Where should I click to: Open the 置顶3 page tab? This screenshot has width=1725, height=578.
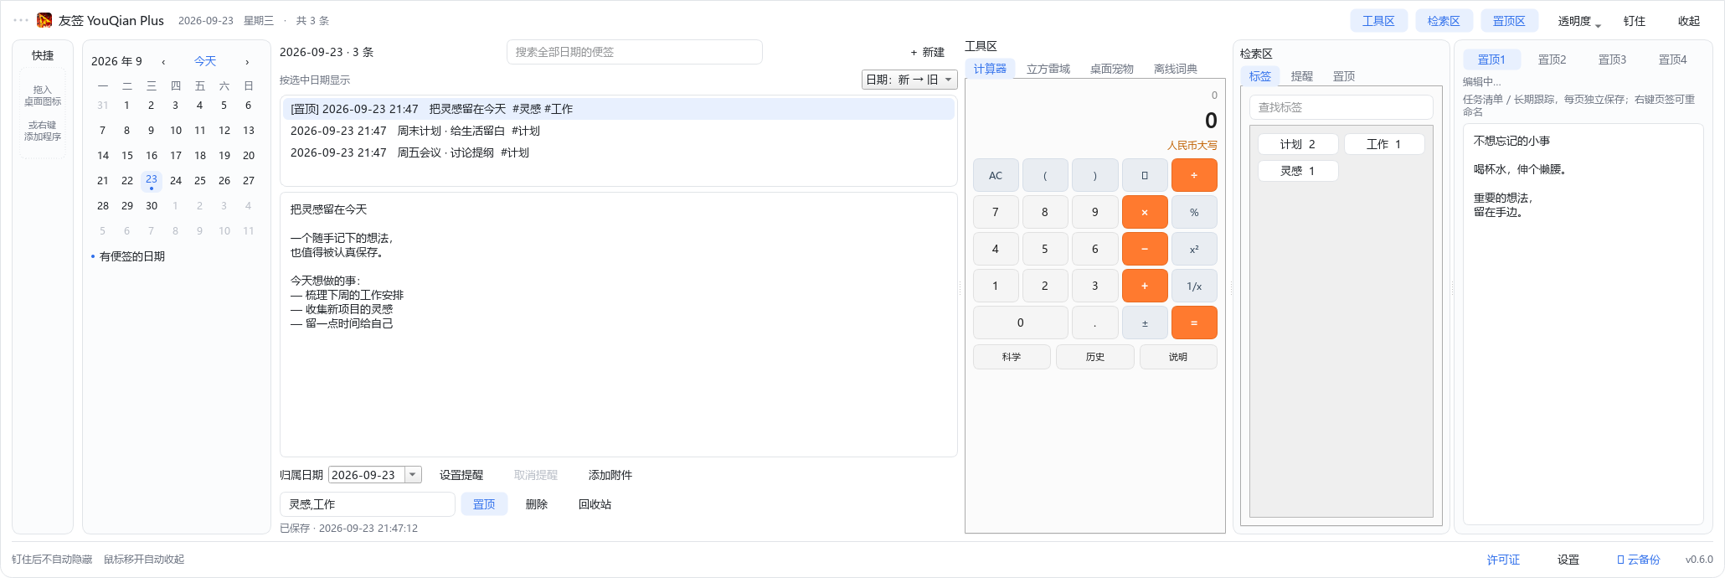(1612, 59)
